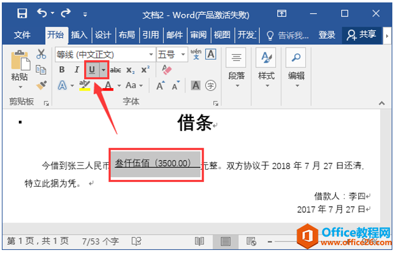Switch to the 引用 tab
The height and width of the screenshot is (253, 396).
point(150,35)
